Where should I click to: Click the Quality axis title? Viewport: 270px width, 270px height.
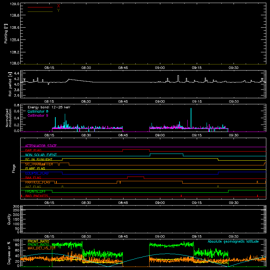(9, 219)
